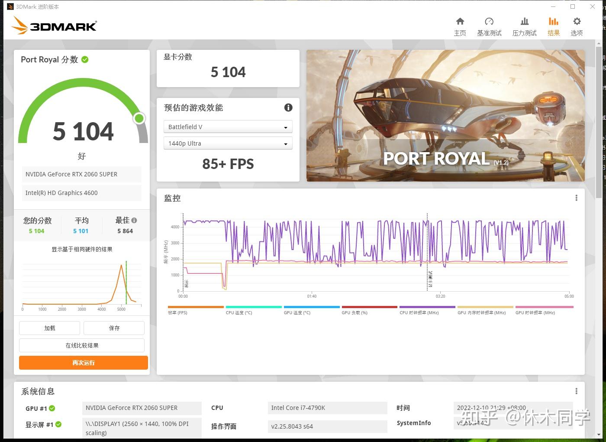This screenshot has height=442, width=606.
Task: Click the v2.25.8043 s64 version value
Action: (x=327, y=426)
